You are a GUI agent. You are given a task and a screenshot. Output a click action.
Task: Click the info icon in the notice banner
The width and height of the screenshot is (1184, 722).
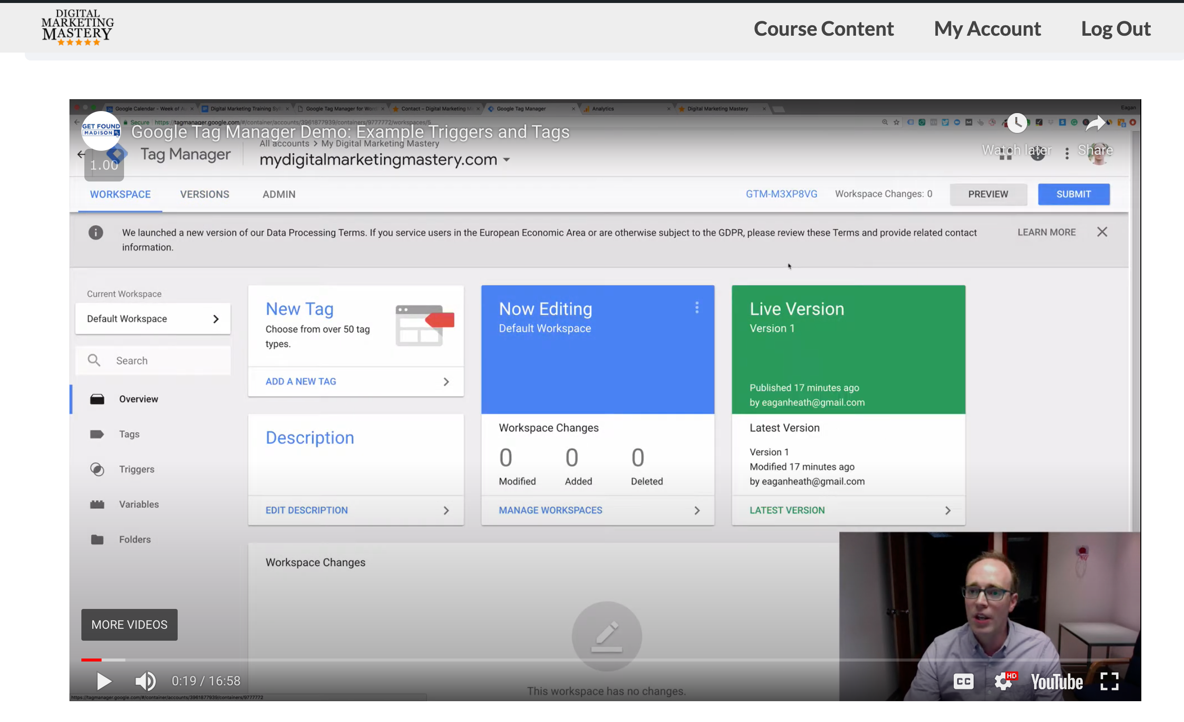96,232
